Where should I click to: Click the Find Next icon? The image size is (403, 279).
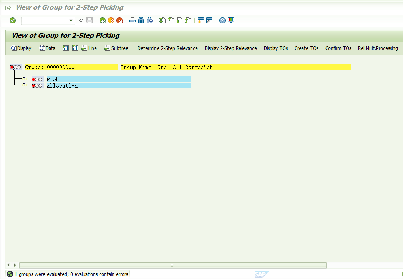(x=149, y=20)
